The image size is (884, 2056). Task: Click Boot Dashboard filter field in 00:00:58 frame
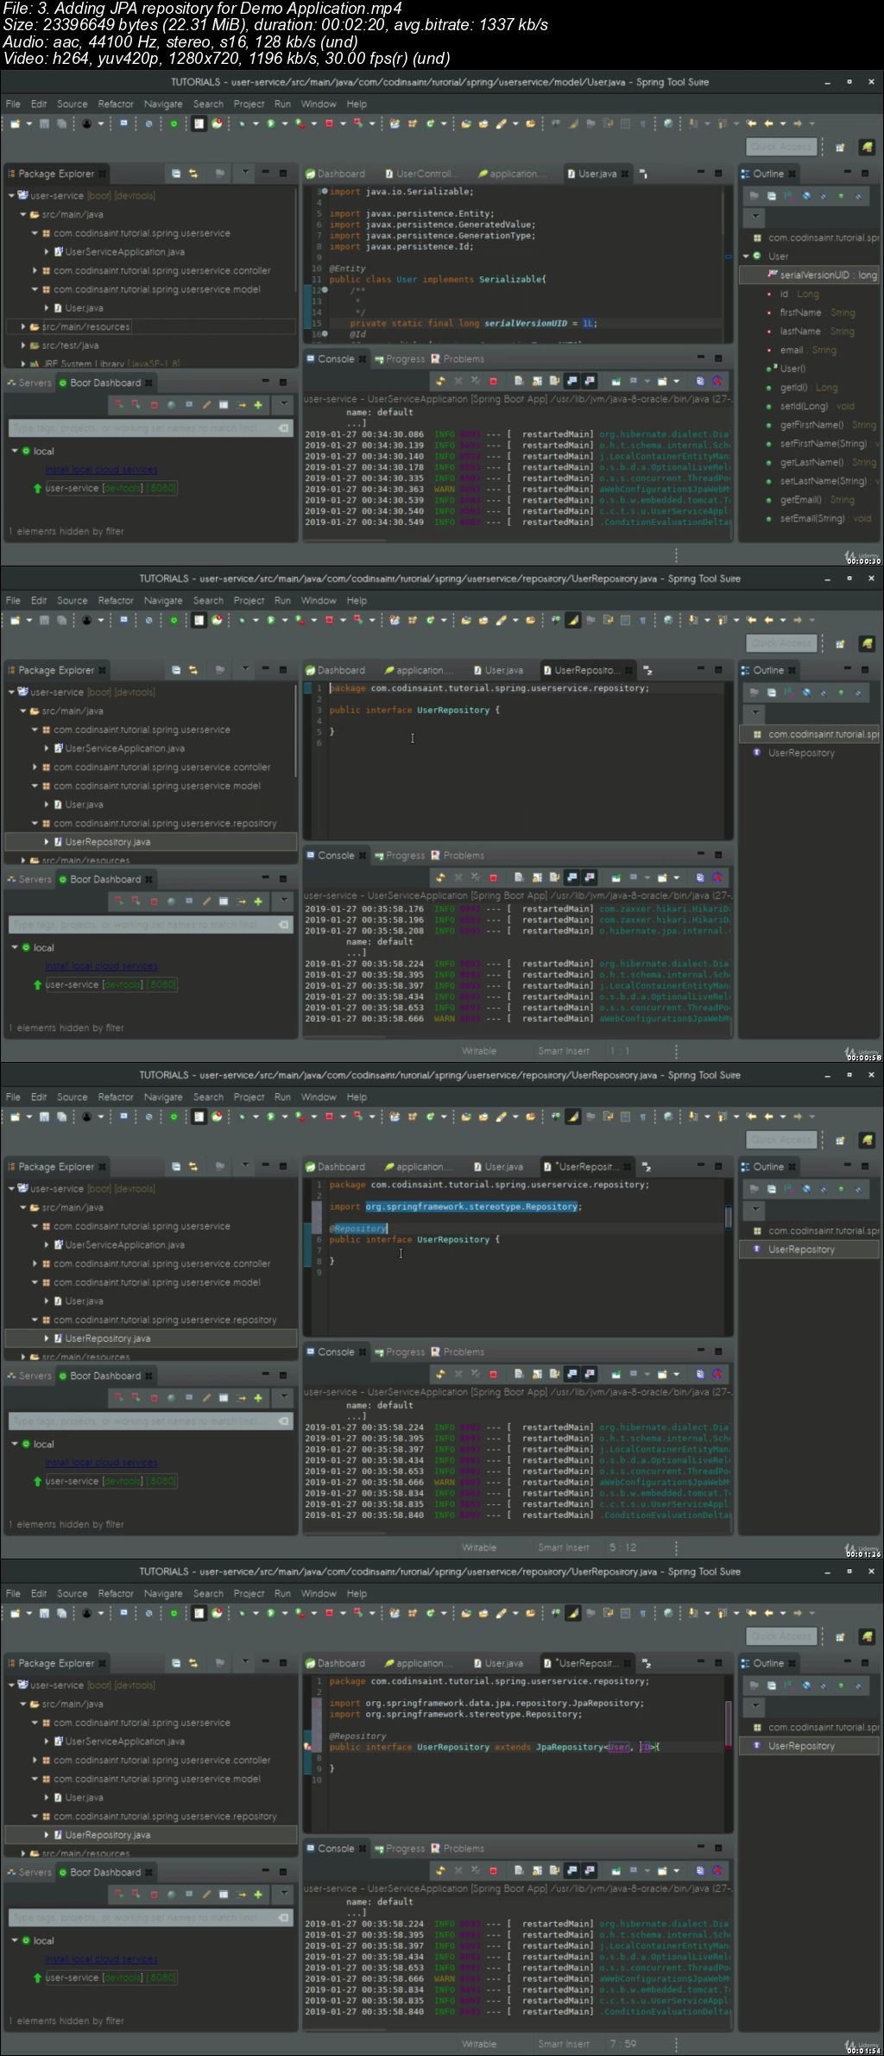[151, 925]
